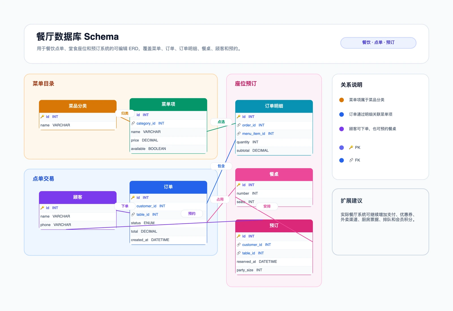Click the key icon in 顾客 id row
Viewport: 453px width, 311px height.
pos(42,208)
